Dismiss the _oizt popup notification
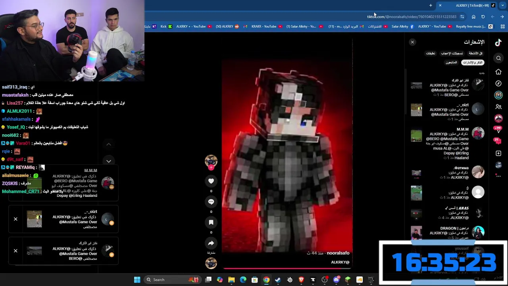The height and width of the screenshot is (286, 508). pyautogui.click(x=15, y=219)
